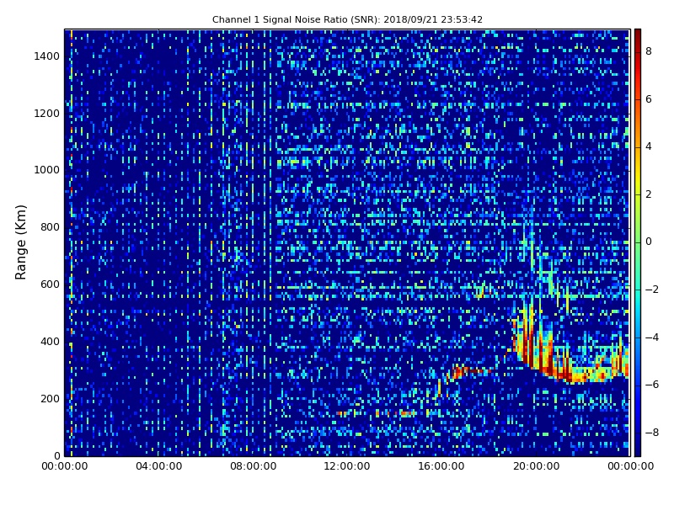Click the 400 tick label on range axis
674x505 pixels.
(x=50, y=342)
